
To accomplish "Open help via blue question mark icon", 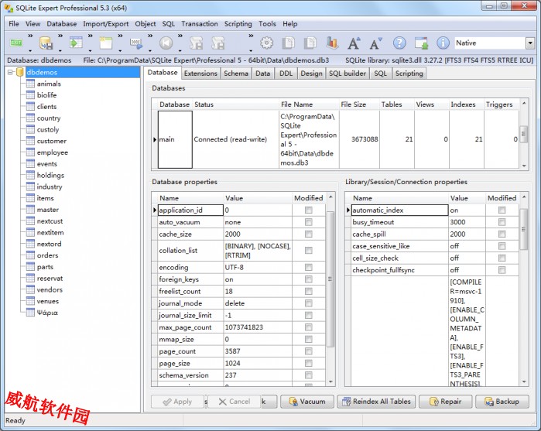I will tap(399, 43).
